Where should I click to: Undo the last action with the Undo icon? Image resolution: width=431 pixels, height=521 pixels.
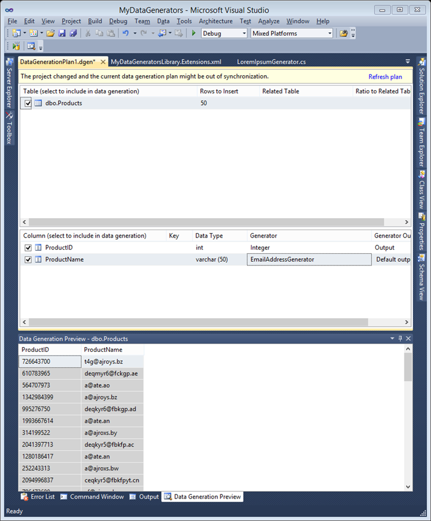point(125,33)
